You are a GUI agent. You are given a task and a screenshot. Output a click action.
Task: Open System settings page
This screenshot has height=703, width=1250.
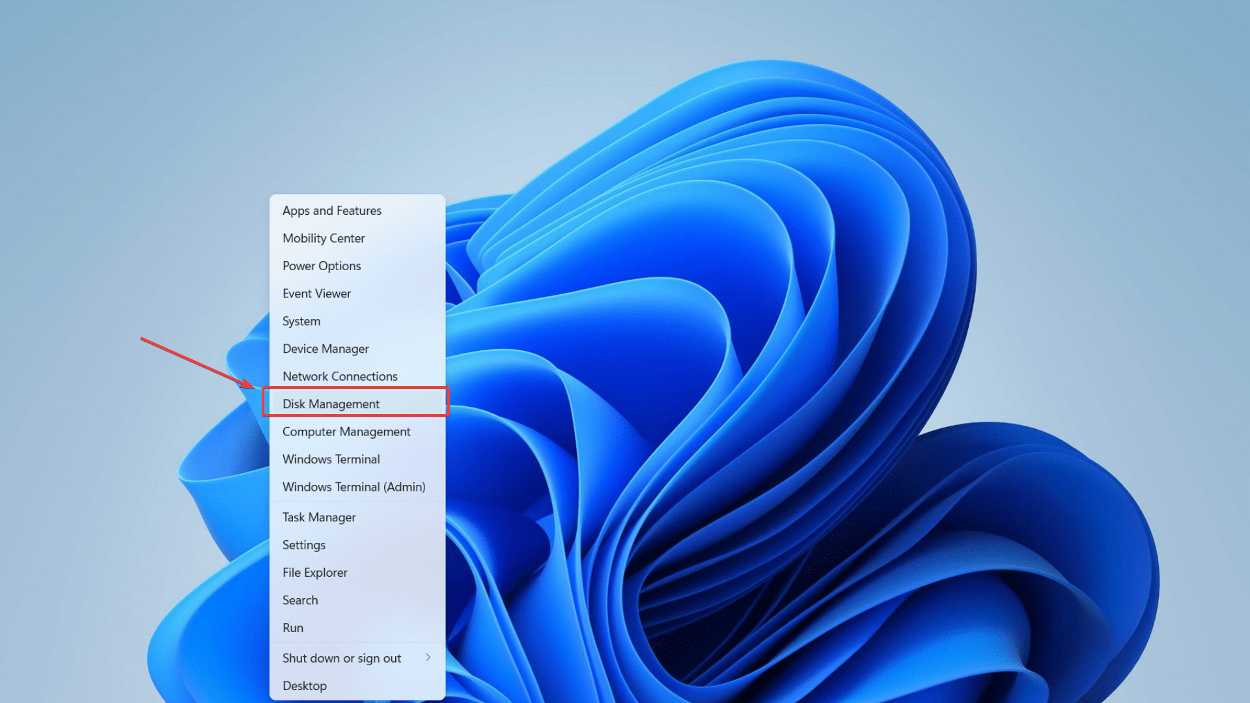click(x=301, y=321)
